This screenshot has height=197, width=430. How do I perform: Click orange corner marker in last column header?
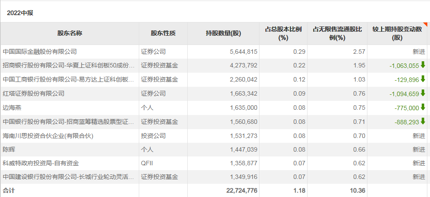coord(425,25)
